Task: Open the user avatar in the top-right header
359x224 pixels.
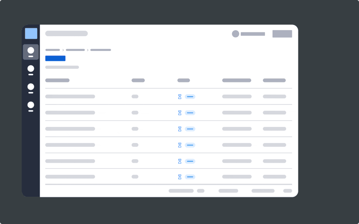Action: [x=236, y=34]
